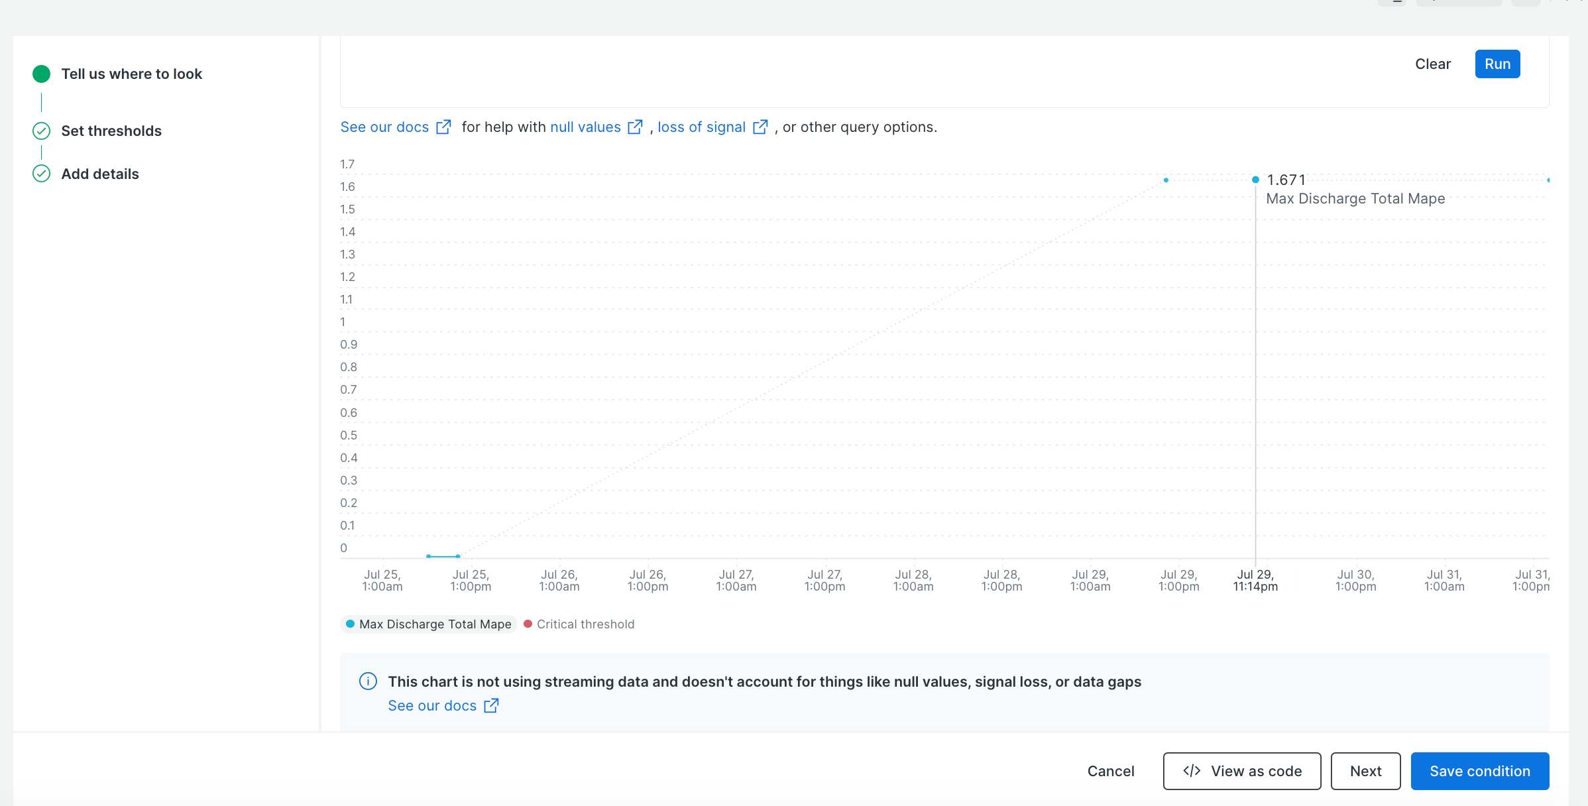Click the checkmark icon for Add details
This screenshot has height=806, width=1588.
coord(41,174)
